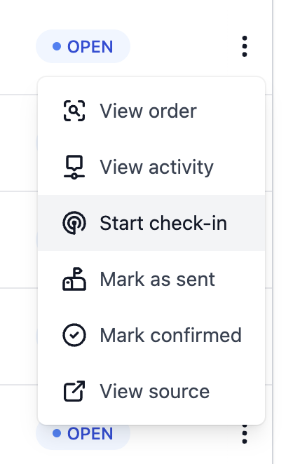Click the blue dot in the bottom OPEN badge
The width and height of the screenshot is (300, 464).
click(57, 434)
